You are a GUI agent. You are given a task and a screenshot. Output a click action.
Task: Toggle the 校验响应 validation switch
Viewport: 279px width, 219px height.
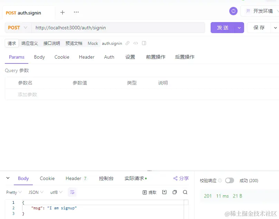coord(229,180)
